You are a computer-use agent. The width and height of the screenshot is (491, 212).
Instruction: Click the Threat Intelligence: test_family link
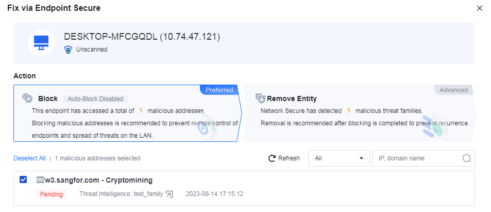(x=121, y=194)
